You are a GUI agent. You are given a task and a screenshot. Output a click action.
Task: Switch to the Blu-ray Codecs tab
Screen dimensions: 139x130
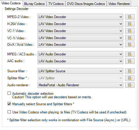[34, 4]
